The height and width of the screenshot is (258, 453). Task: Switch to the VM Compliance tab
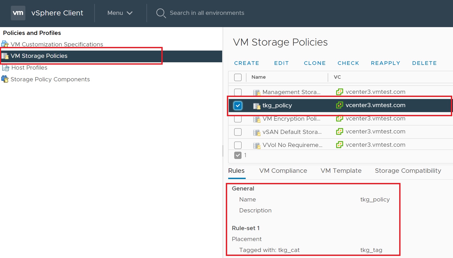point(283,171)
